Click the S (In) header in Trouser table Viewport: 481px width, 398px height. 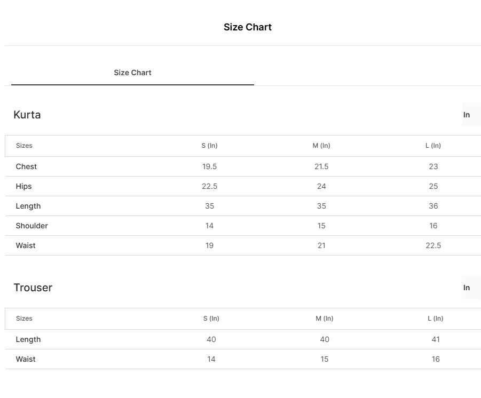(211, 319)
